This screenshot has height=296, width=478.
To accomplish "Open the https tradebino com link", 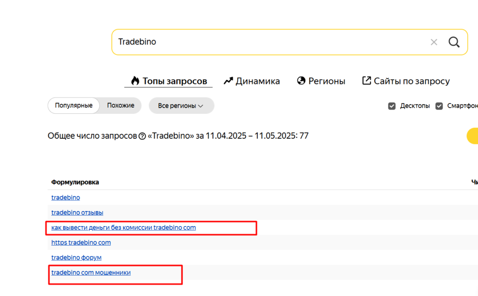I will pyautogui.click(x=81, y=242).
